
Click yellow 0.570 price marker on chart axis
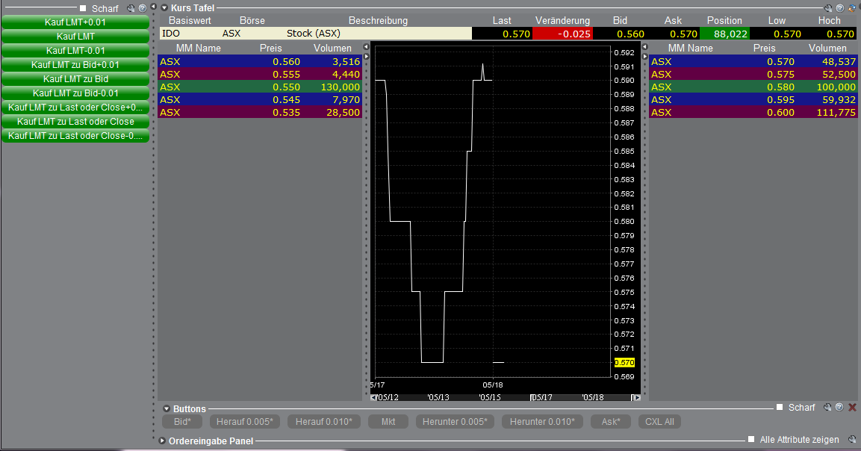624,363
